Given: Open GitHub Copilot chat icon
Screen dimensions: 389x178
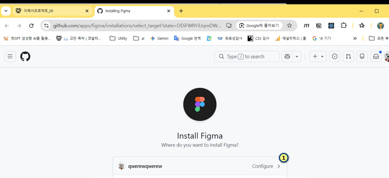Looking at the screenshot, I should click(x=287, y=57).
